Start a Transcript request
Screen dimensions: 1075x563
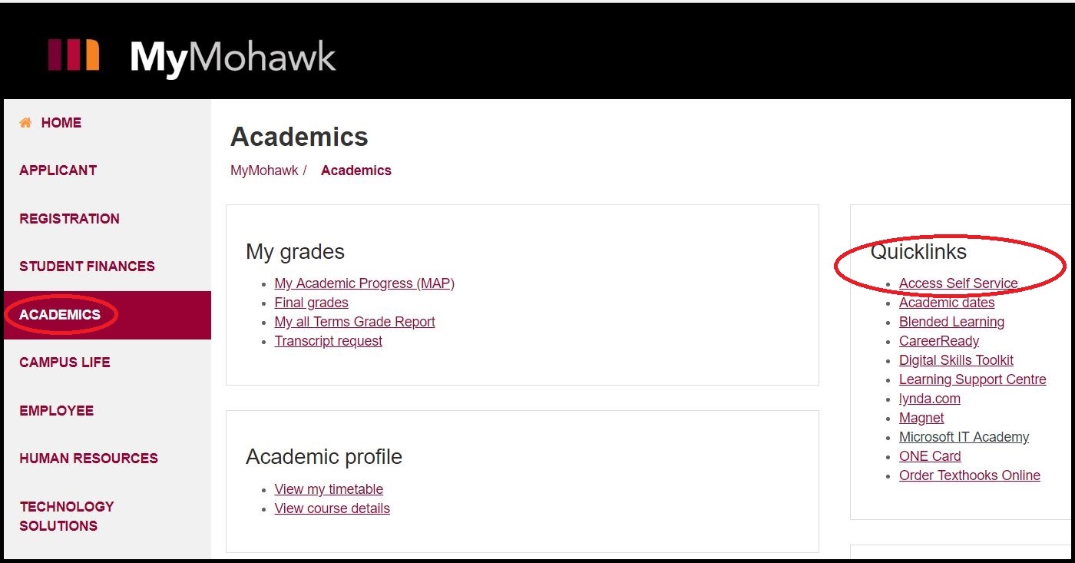[328, 340]
